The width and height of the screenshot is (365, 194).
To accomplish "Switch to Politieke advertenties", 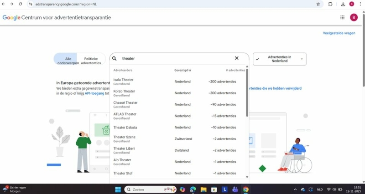I will pos(91,61).
